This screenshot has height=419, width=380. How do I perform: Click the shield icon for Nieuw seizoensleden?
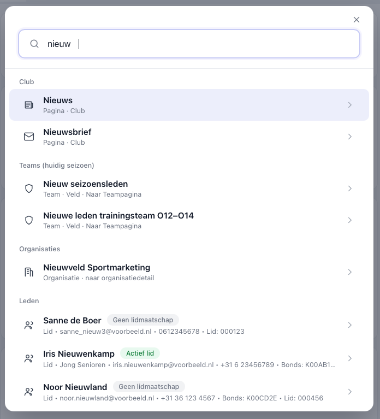pyautogui.click(x=29, y=188)
